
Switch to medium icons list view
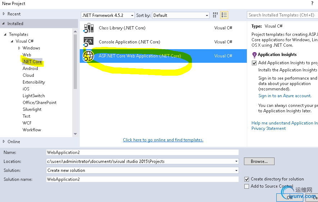coord(224,15)
